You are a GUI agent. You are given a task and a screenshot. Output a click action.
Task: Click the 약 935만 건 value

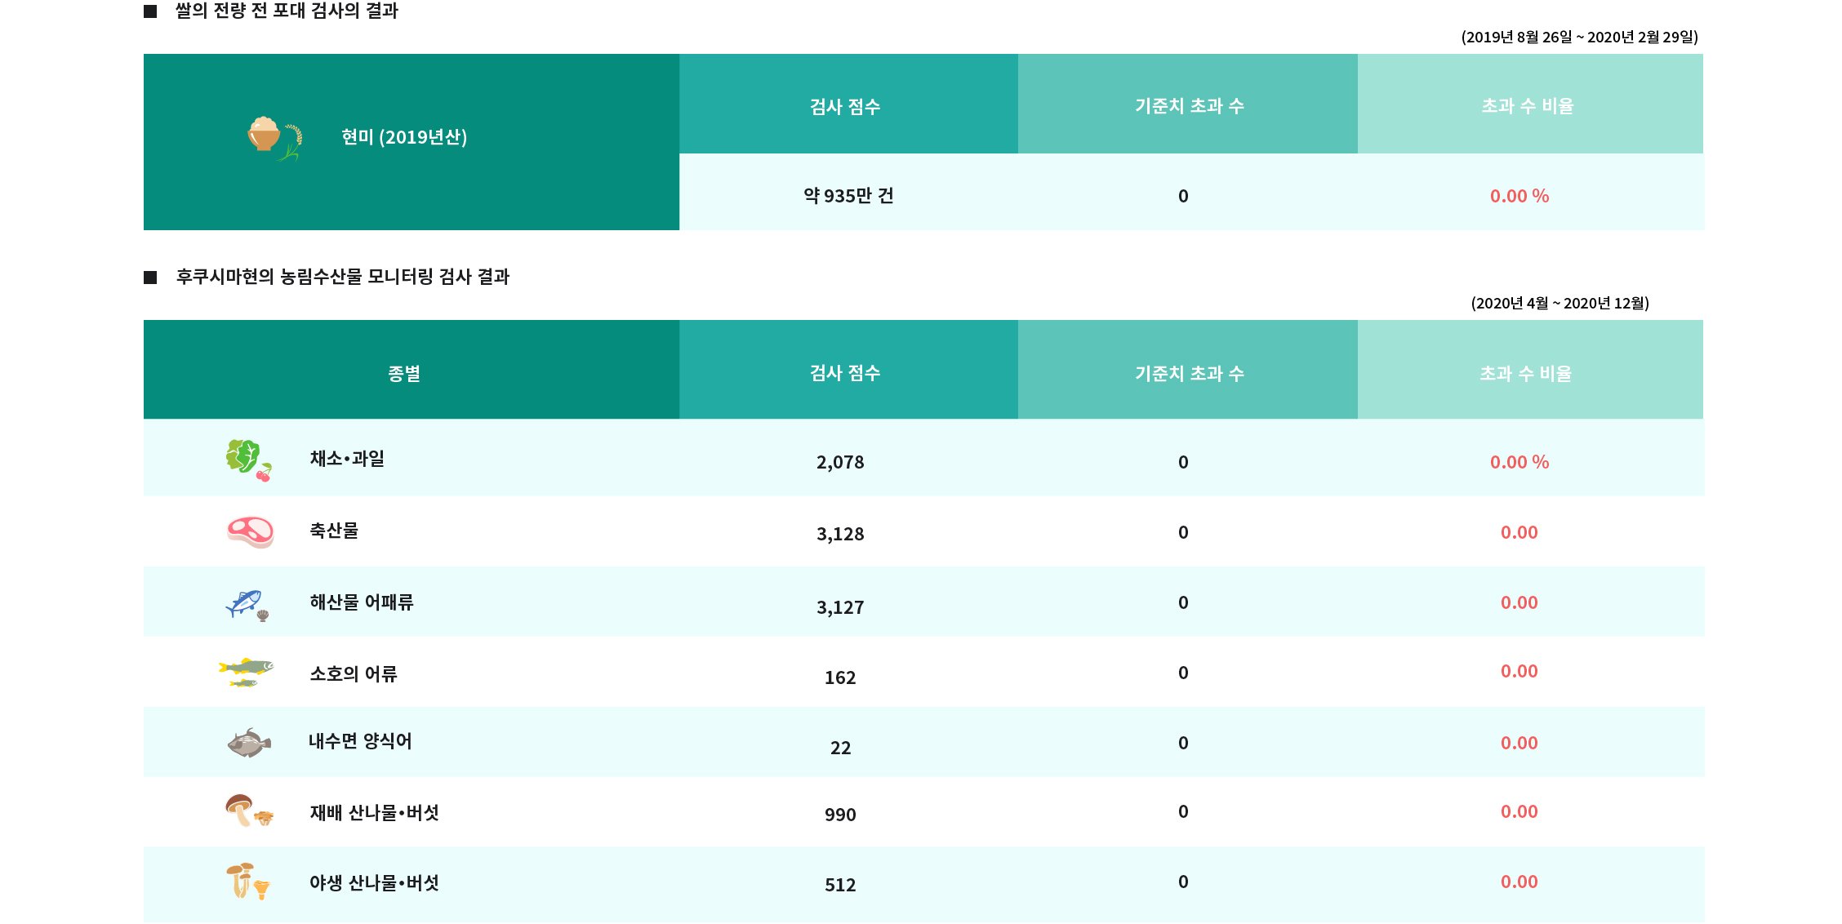[848, 196]
